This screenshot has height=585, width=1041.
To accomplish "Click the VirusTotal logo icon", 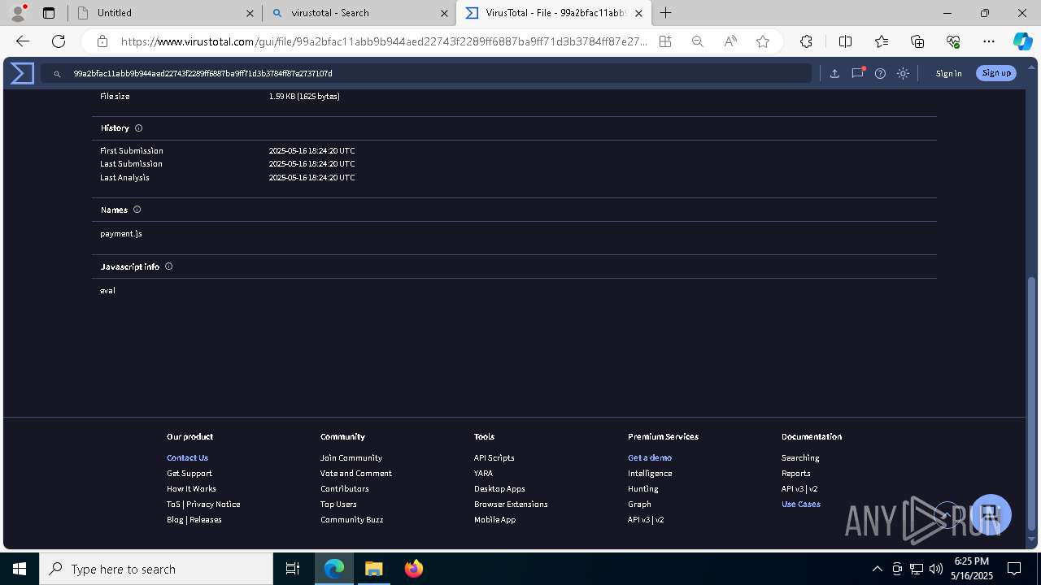I will (22, 73).
